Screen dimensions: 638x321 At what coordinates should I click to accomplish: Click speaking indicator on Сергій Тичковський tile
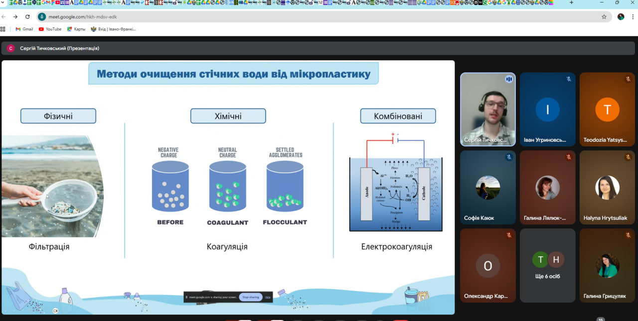tap(509, 79)
